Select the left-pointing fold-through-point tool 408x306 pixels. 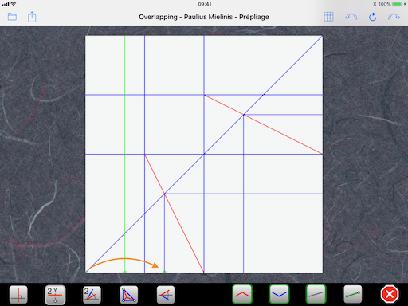(x=166, y=294)
